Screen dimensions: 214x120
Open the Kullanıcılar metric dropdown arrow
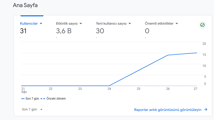[x=41, y=24]
